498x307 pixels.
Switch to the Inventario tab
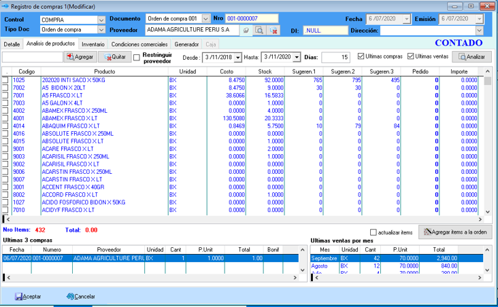pyautogui.click(x=93, y=44)
